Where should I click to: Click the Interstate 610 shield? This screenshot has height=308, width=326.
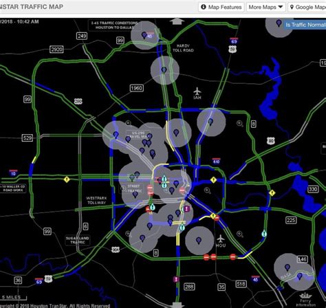216,161
